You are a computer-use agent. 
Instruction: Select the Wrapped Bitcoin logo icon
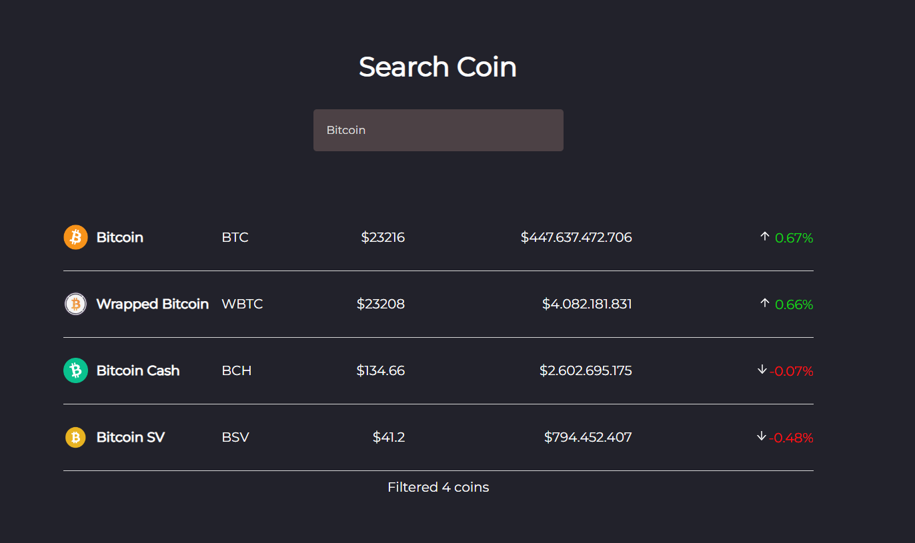tap(75, 303)
